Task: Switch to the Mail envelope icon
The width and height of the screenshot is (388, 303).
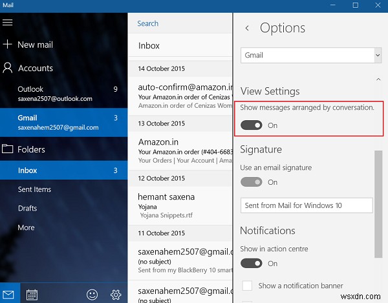Action: point(8,295)
